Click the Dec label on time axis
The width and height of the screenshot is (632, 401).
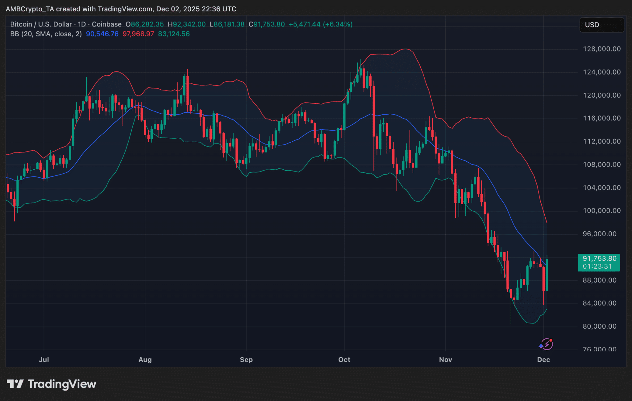543,359
